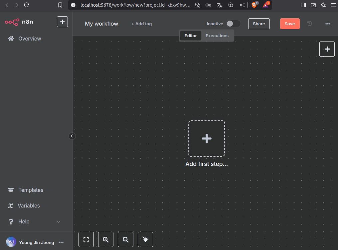Image resolution: width=338 pixels, height=250 pixels.
Task: Go back in the browser
Action: tap(7, 5)
